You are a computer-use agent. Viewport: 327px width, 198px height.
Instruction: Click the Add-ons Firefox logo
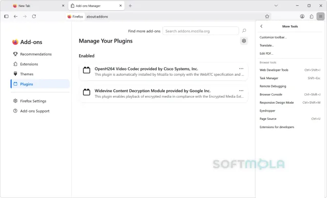[15, 42]
